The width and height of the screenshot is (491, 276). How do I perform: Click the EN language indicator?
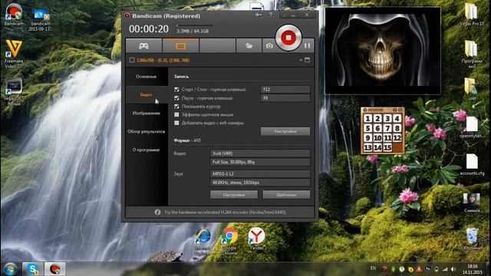point(373,268)
